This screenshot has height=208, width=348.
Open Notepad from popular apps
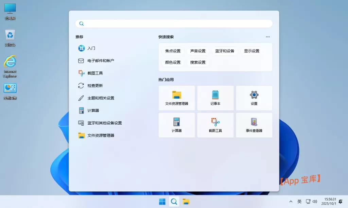click(215, 98)
